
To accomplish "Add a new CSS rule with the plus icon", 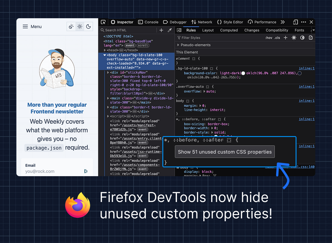I will (285, 37).
